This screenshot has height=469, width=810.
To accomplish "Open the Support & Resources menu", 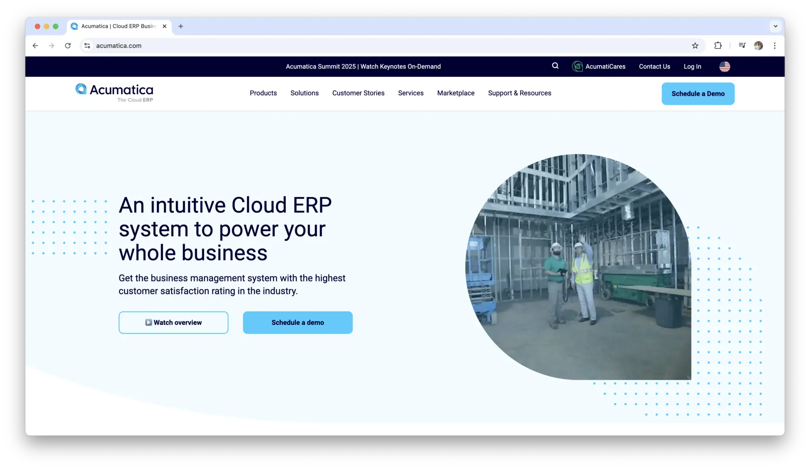I will [x=519, y=93].
